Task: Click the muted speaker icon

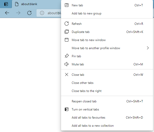Action: [x=67, y=64]
